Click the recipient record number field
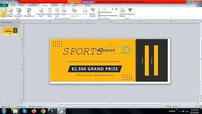This screenshot has width=202, height=114. [x=107, y=9]
